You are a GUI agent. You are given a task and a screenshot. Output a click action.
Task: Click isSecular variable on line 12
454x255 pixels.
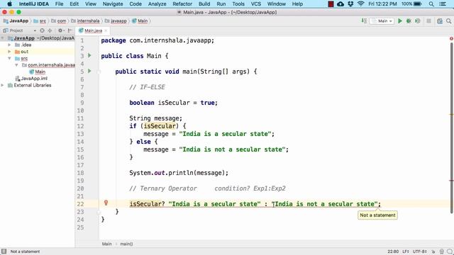coord(160,126)
